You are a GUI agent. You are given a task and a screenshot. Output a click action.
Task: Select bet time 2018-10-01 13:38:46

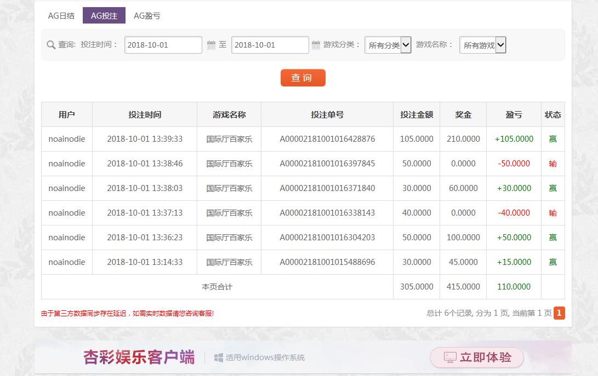click(x=145, y=164)
